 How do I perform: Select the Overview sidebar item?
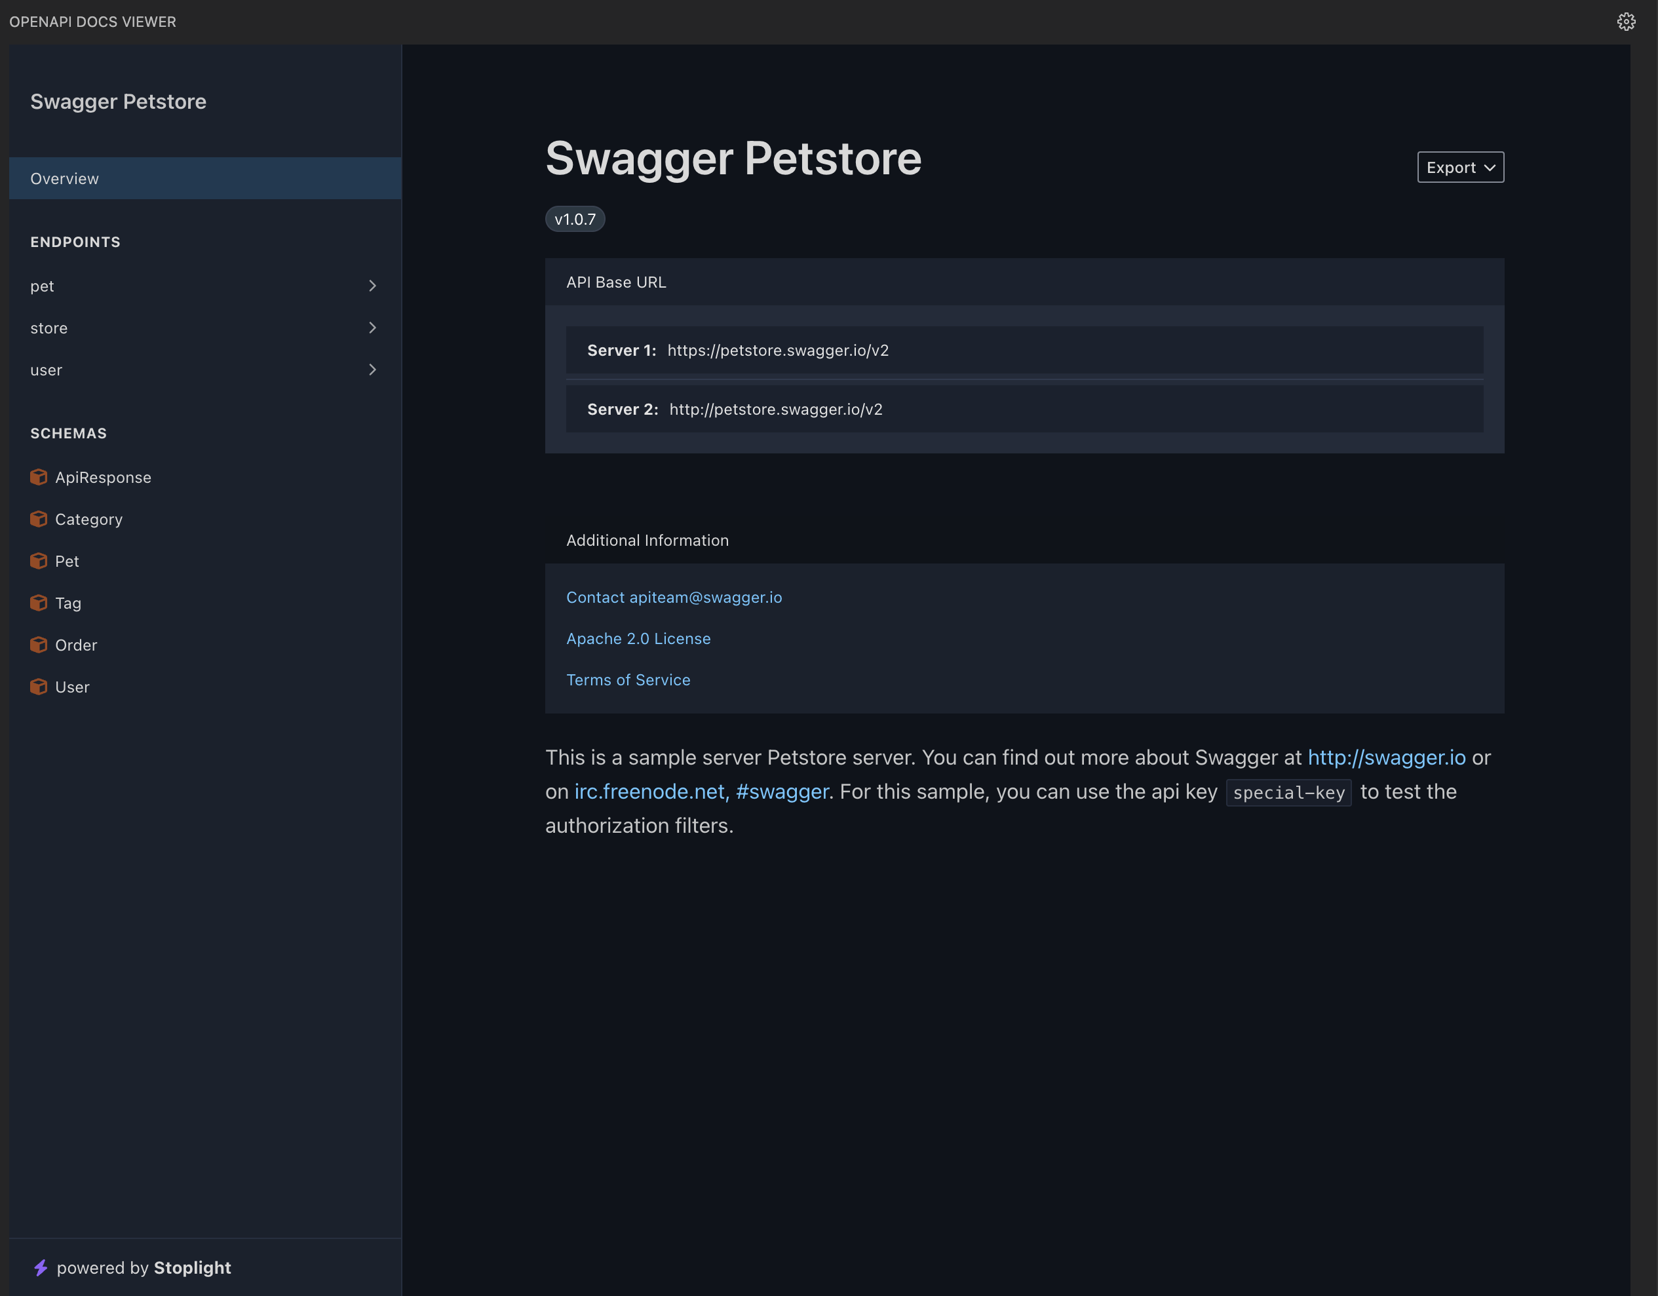click(x=205, y=178)
